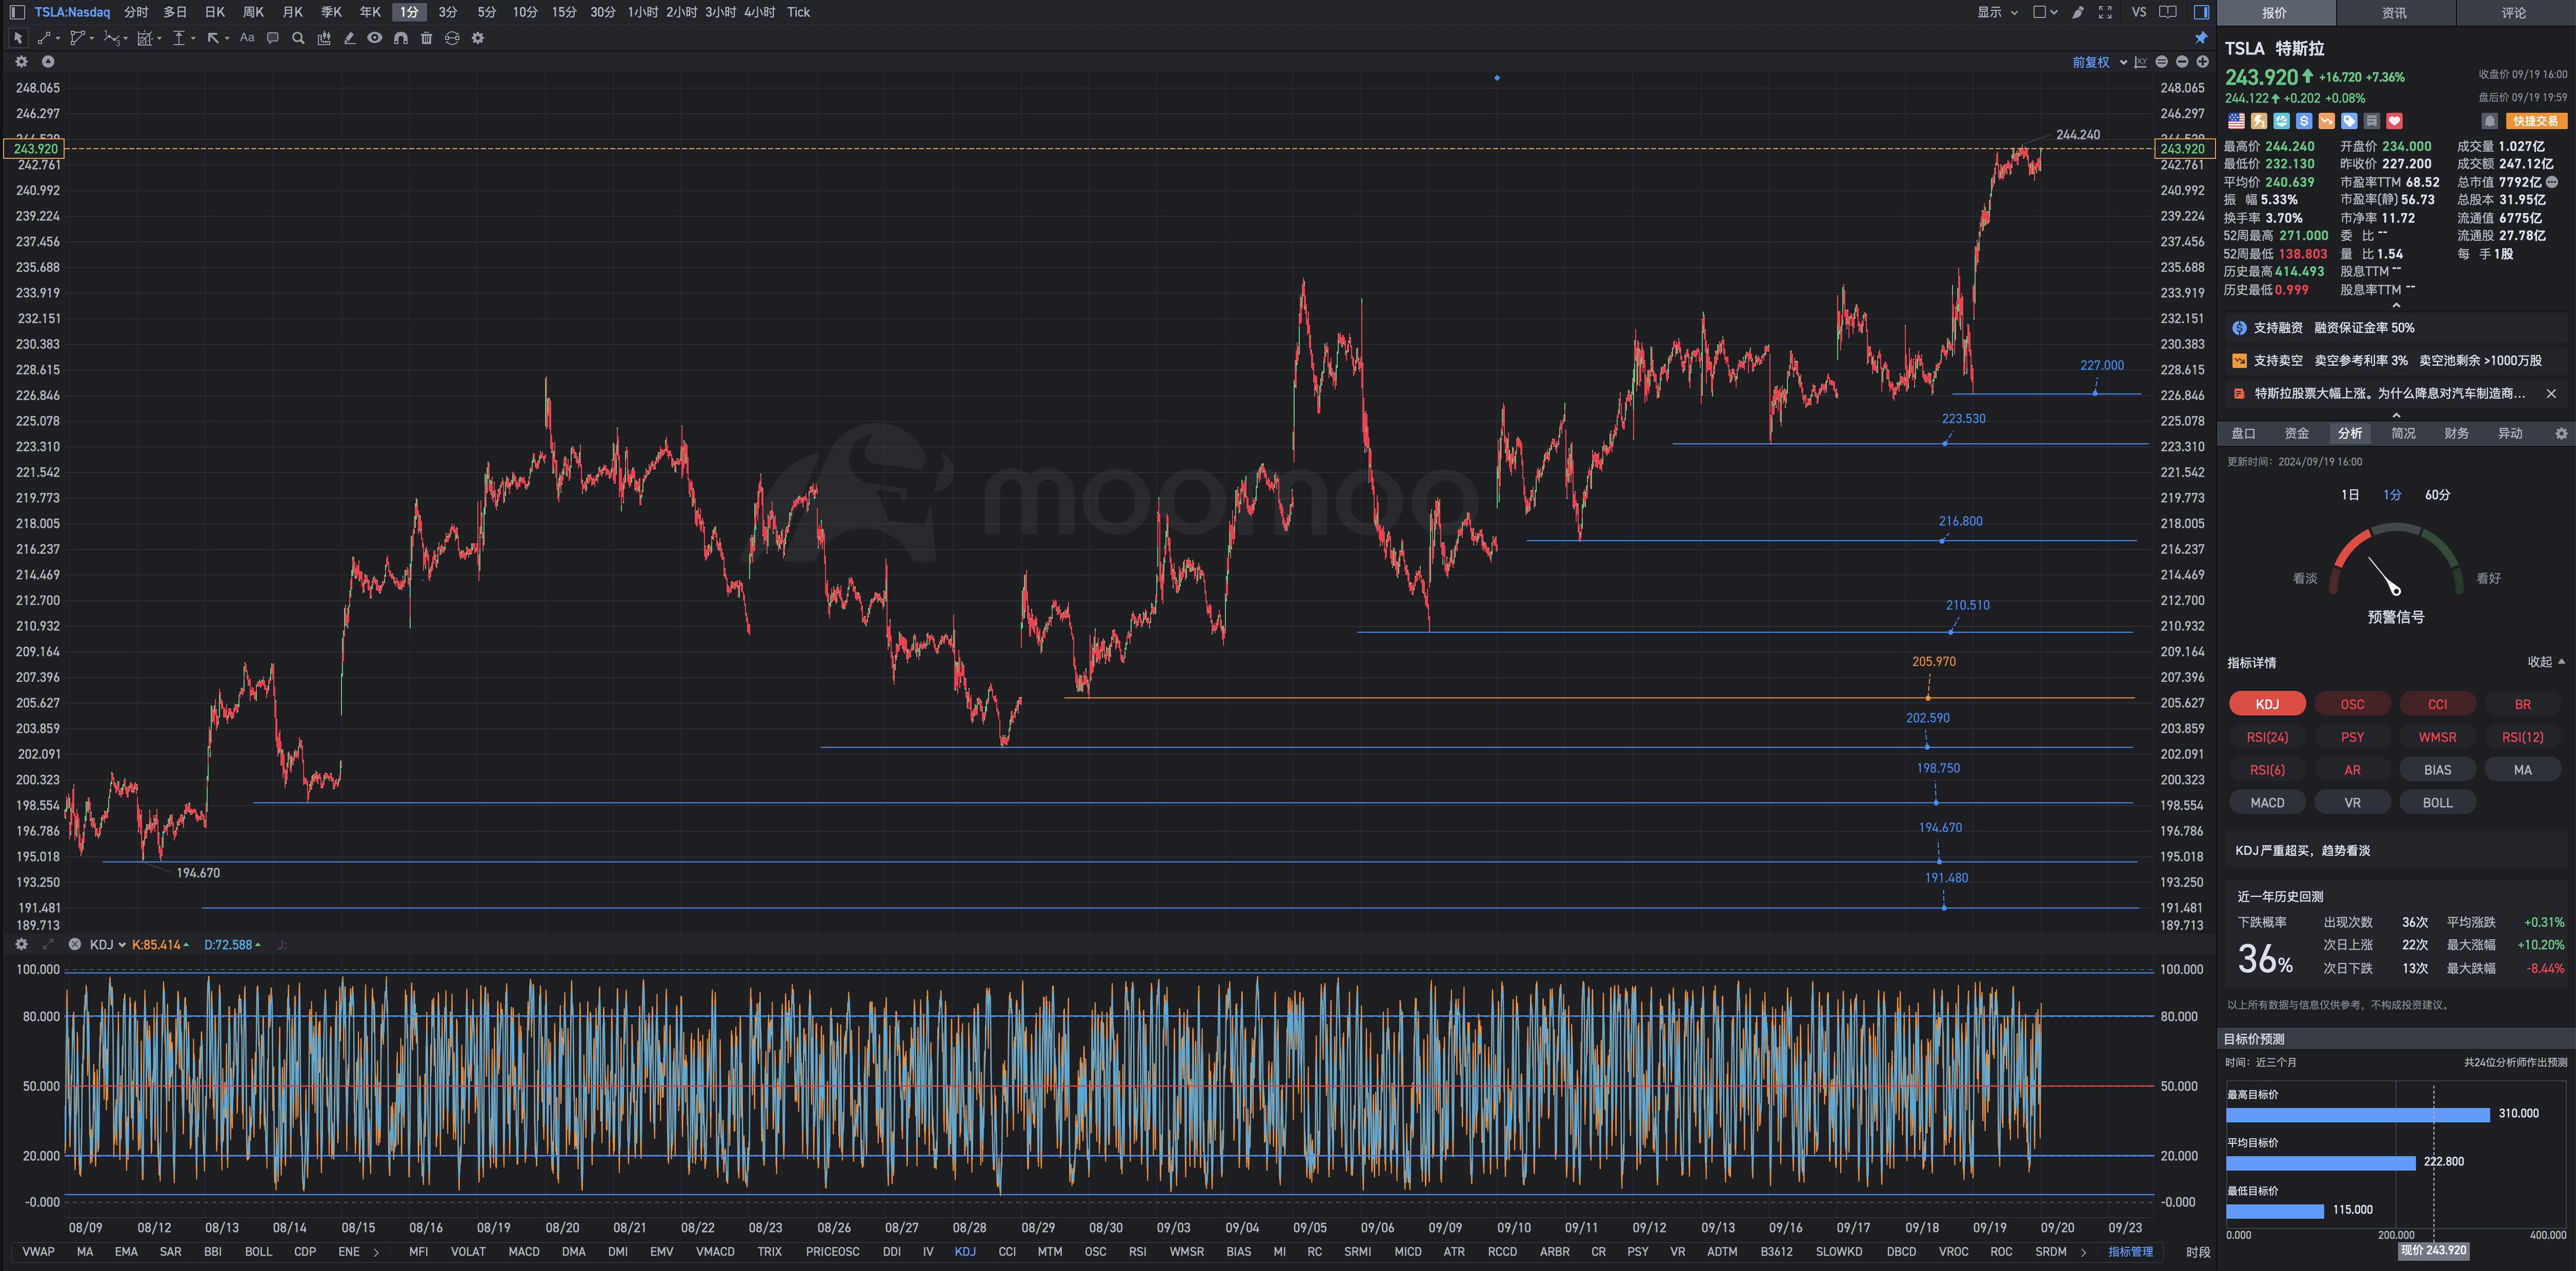This screenshot has height=1271, width=2576.
Task: Zoom in chart with plus icon
Action: pyautogui.click(x=2202, y=62)
